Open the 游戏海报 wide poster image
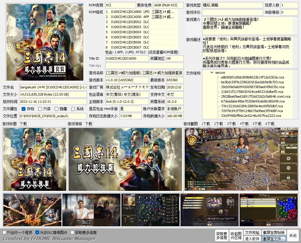The image size is (301, 243). pos(125,159)
